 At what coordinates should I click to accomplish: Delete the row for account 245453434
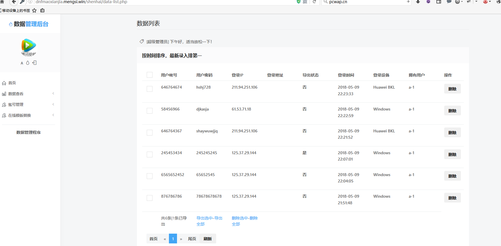452,155
